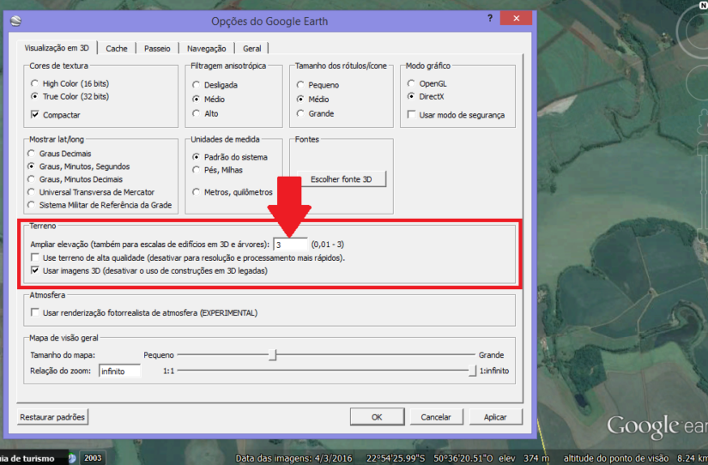
Task: Click the historical imagery clock icon by 2003
Action: pos(73,458)
